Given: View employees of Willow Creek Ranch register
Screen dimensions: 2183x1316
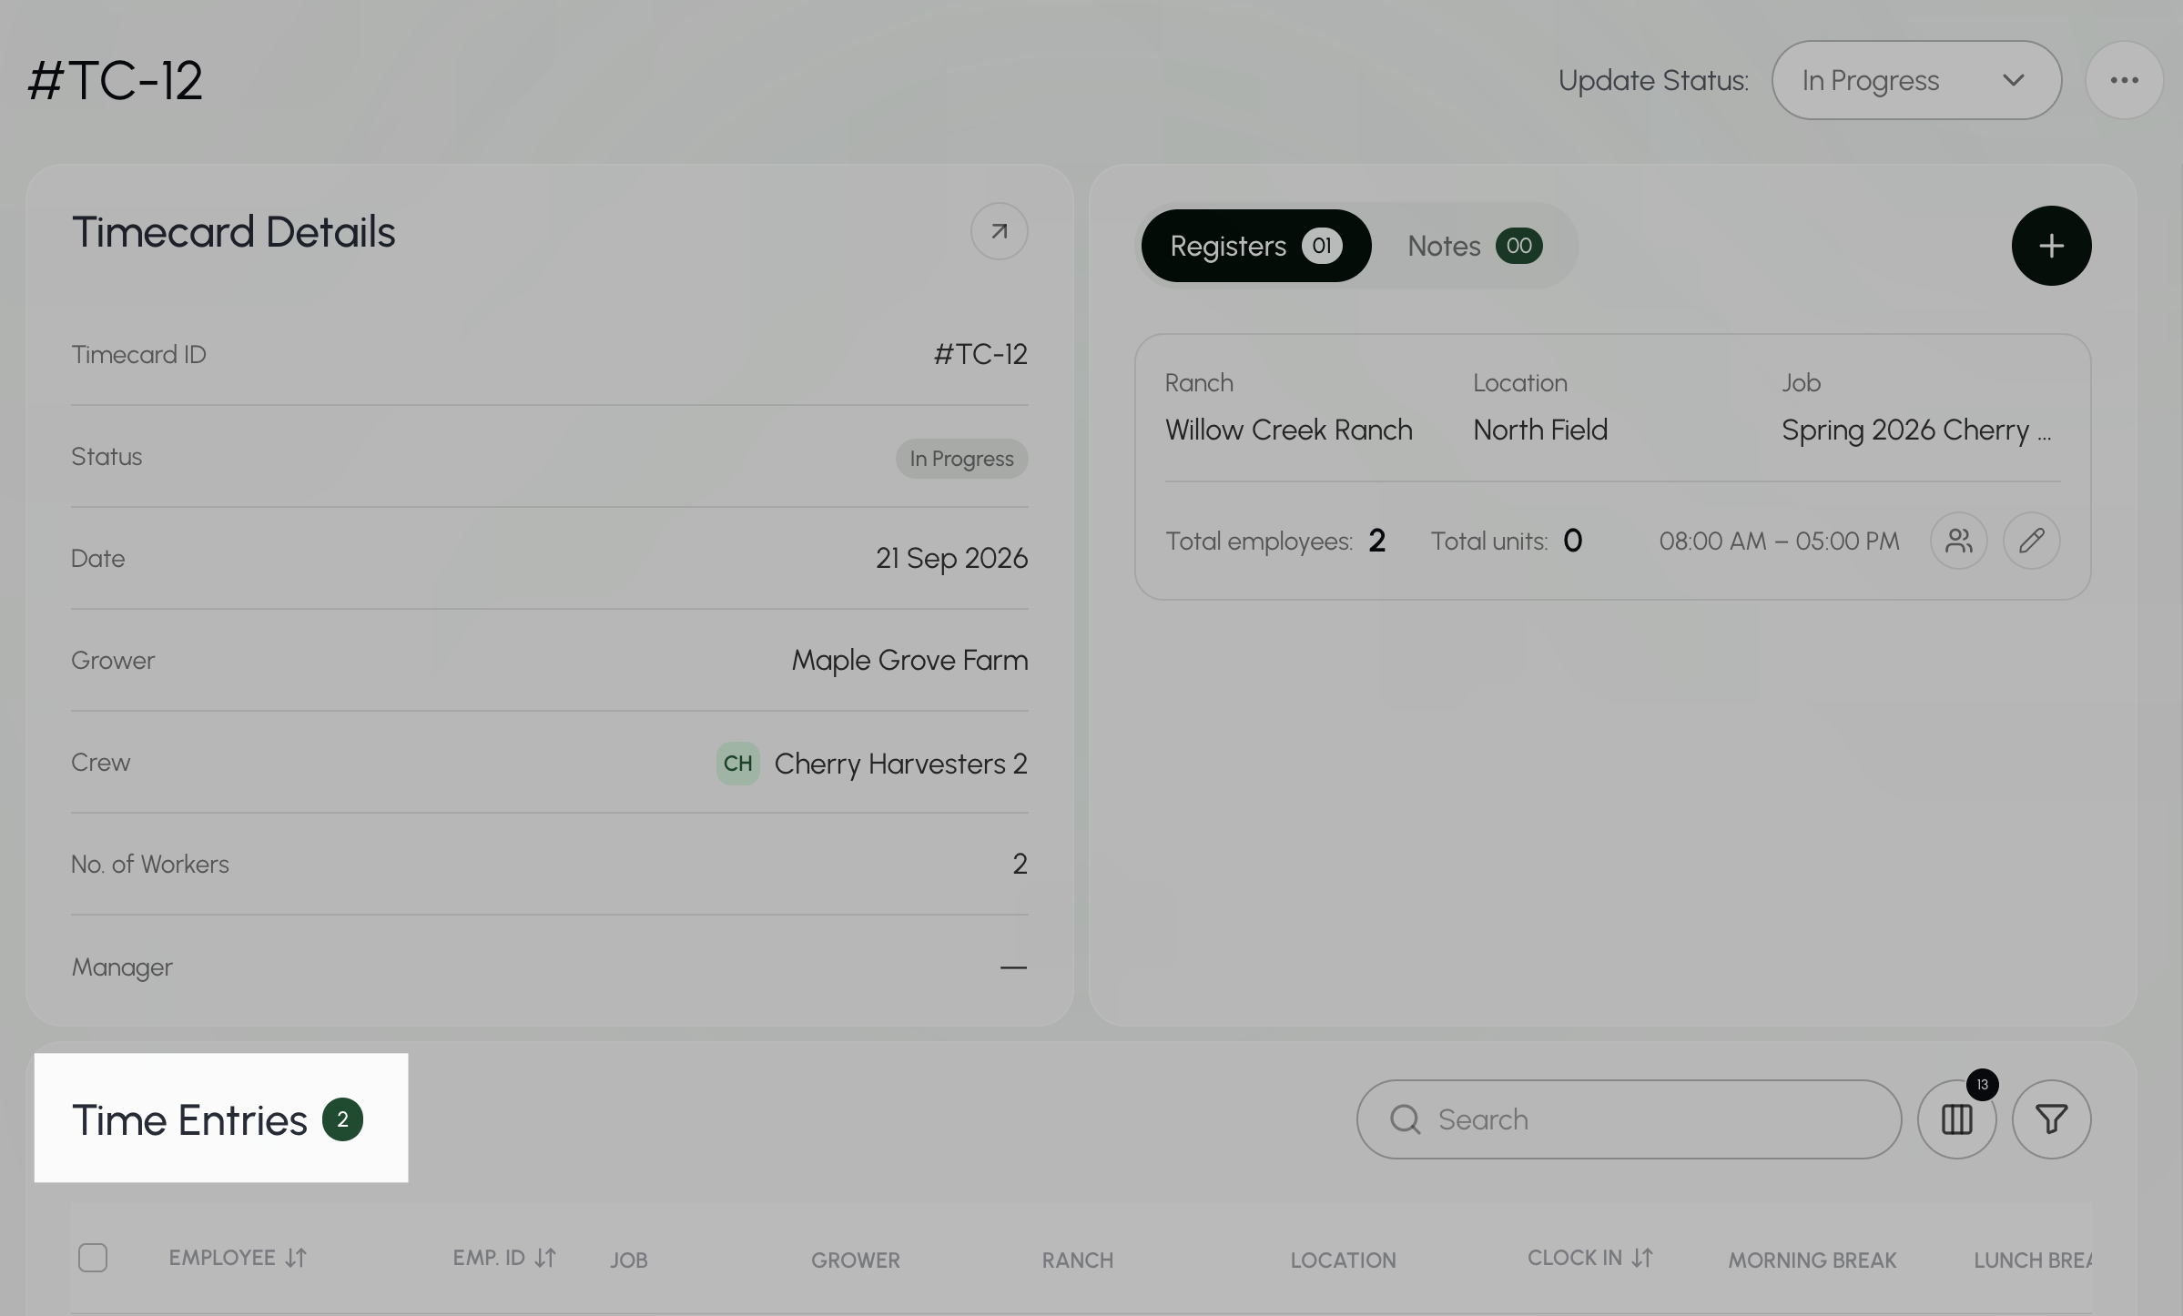Looking at the screenshot, I should click(1958, 541).
